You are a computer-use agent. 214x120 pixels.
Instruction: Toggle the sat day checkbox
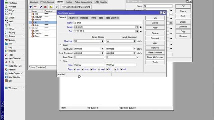[121, 69]
